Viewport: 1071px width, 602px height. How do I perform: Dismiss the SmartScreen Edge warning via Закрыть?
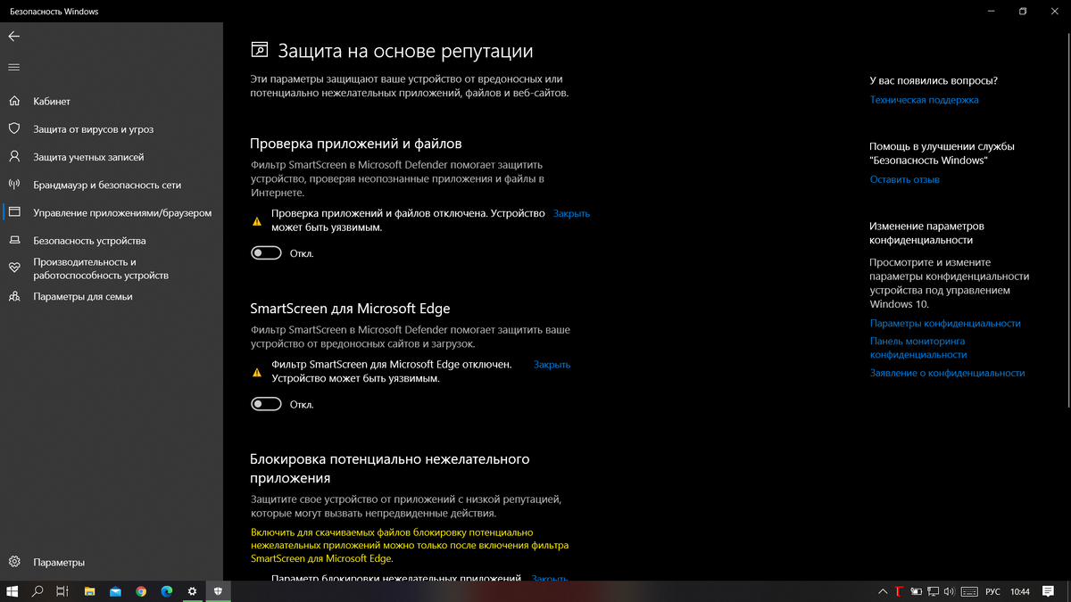pyautogui.click(x=552, y=365)
